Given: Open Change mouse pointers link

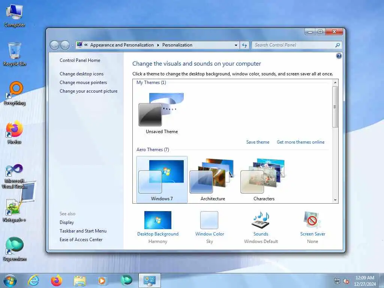Looking at the screenshot, I should [83, 82].
